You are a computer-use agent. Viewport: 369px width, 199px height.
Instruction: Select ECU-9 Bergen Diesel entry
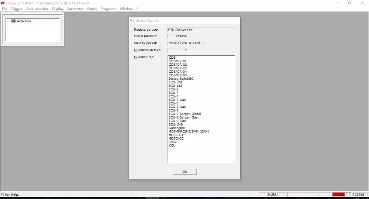point(185,114)
